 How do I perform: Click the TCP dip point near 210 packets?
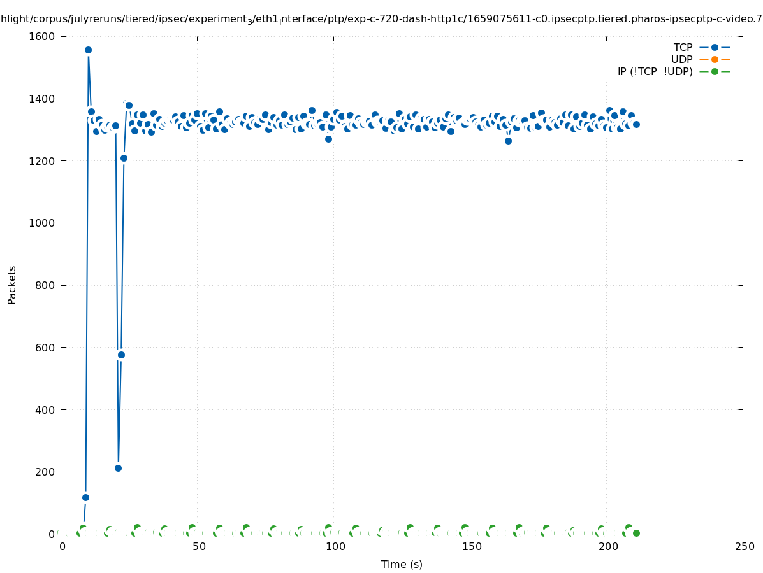click(x=118, y=468)
